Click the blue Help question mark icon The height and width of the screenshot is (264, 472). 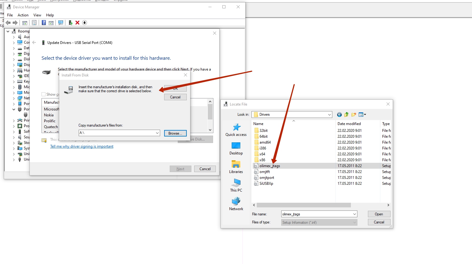click(x=44, y=23)
